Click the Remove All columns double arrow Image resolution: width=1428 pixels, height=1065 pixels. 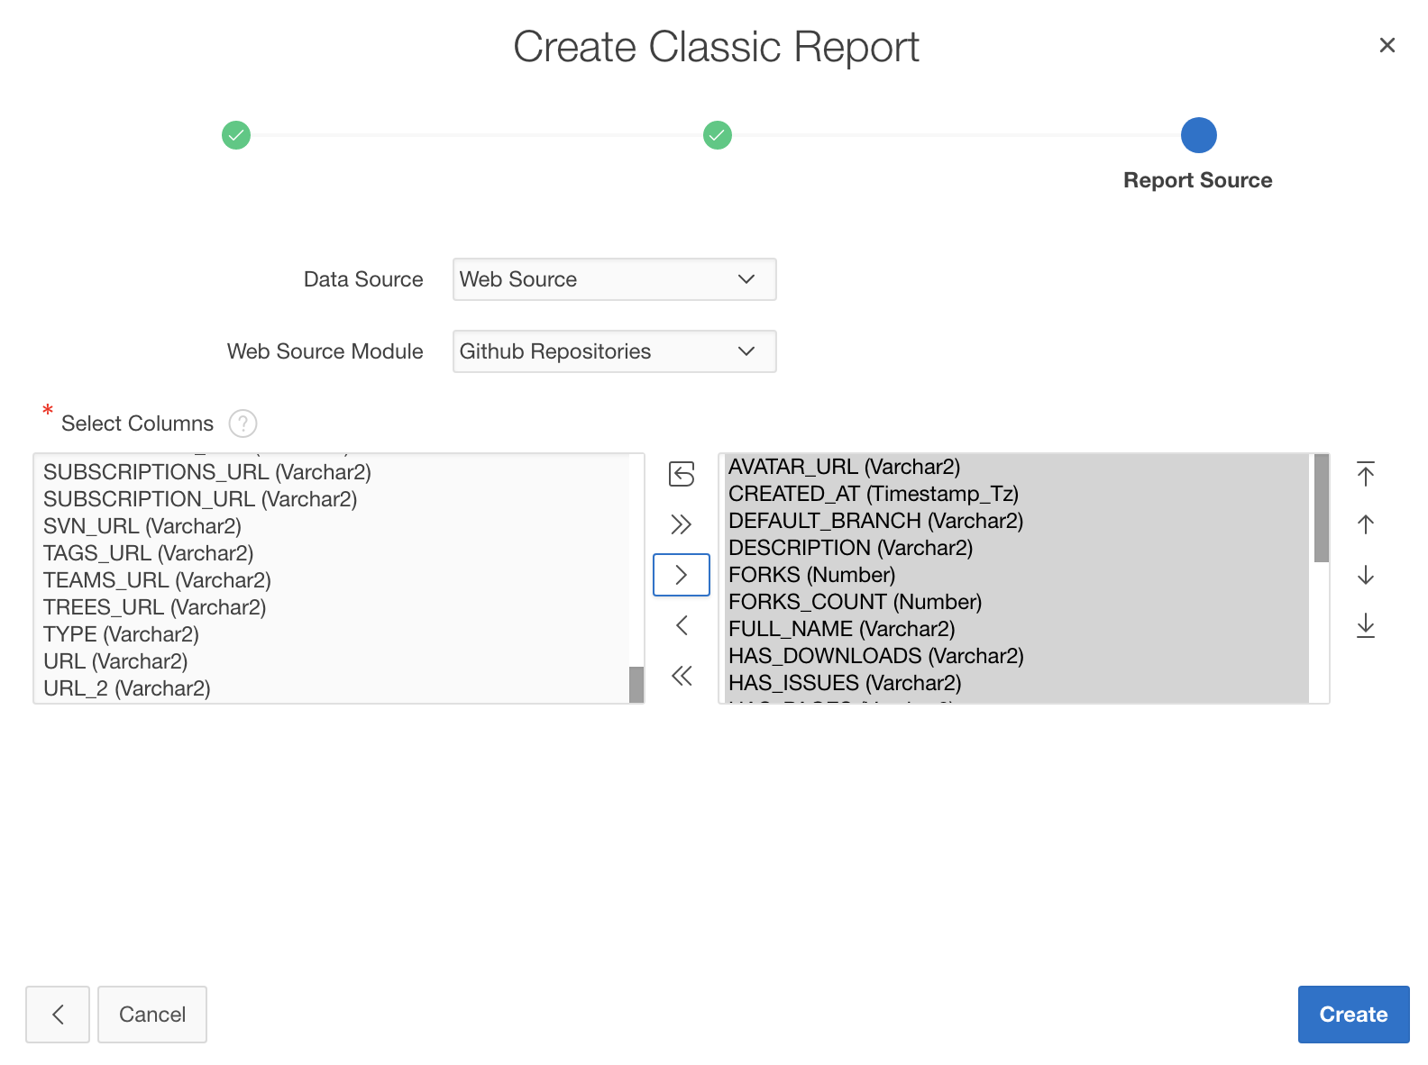682,676
